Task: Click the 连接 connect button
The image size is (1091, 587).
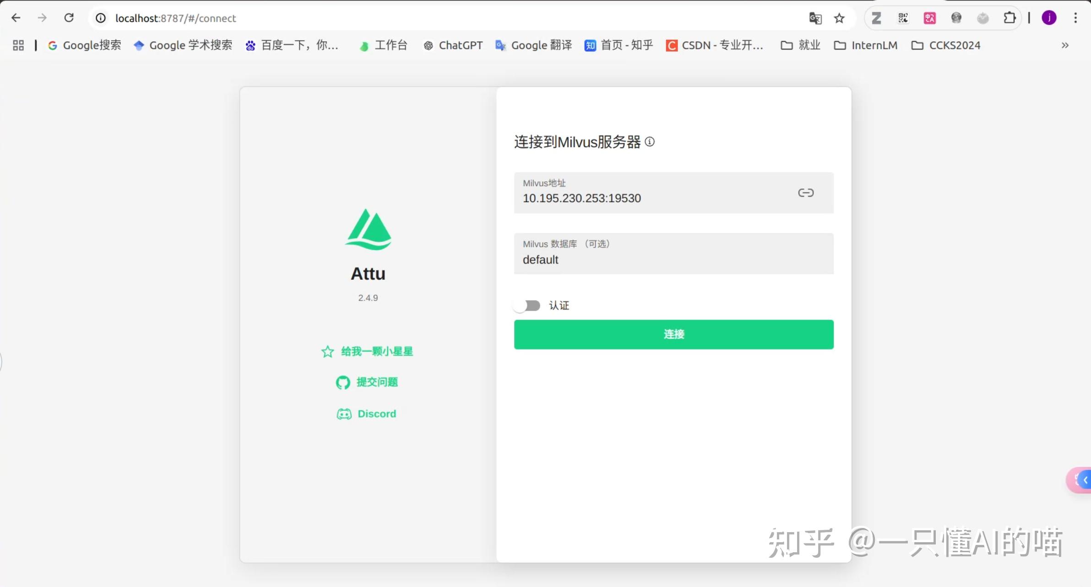Action: 673,334
